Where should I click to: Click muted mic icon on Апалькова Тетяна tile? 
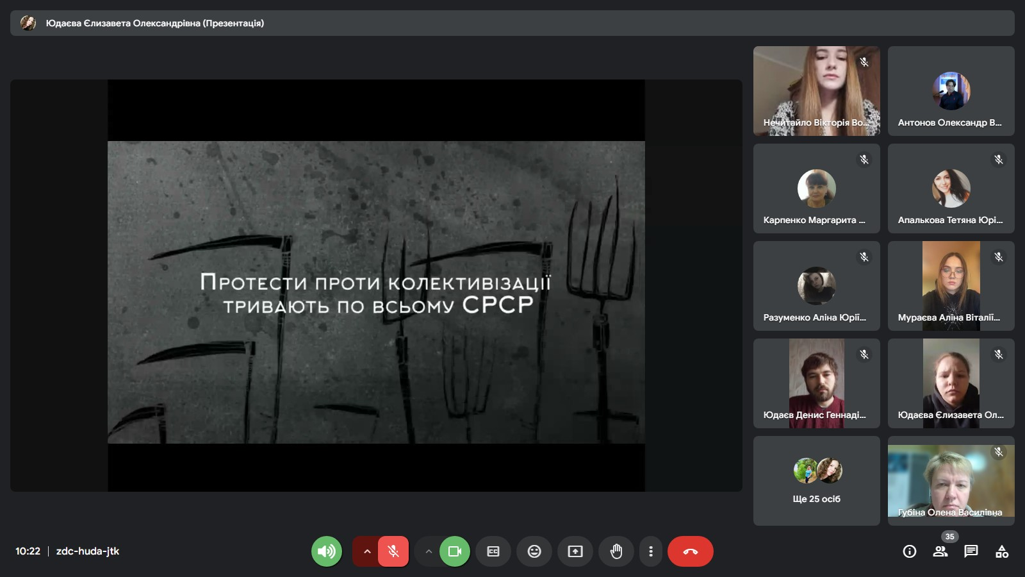click(999, 160)
